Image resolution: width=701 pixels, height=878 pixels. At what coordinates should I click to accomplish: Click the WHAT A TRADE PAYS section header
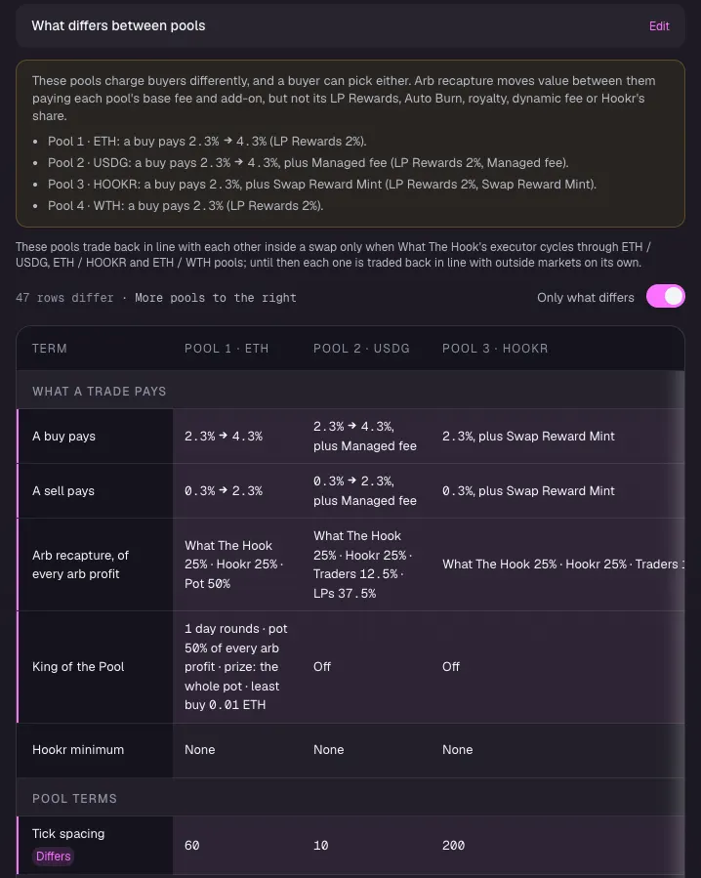[100, 392]
